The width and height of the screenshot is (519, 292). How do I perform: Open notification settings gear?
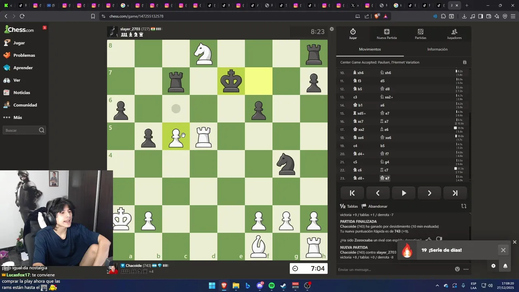[x=493, y=266]
